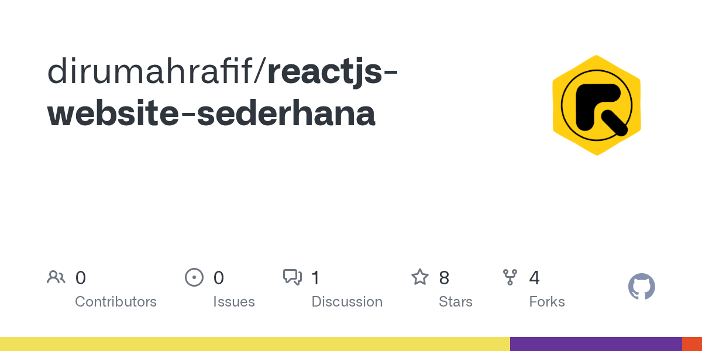Select the Contributors label
This screenshot has width=702, height=351.
[x=116, y=302]
